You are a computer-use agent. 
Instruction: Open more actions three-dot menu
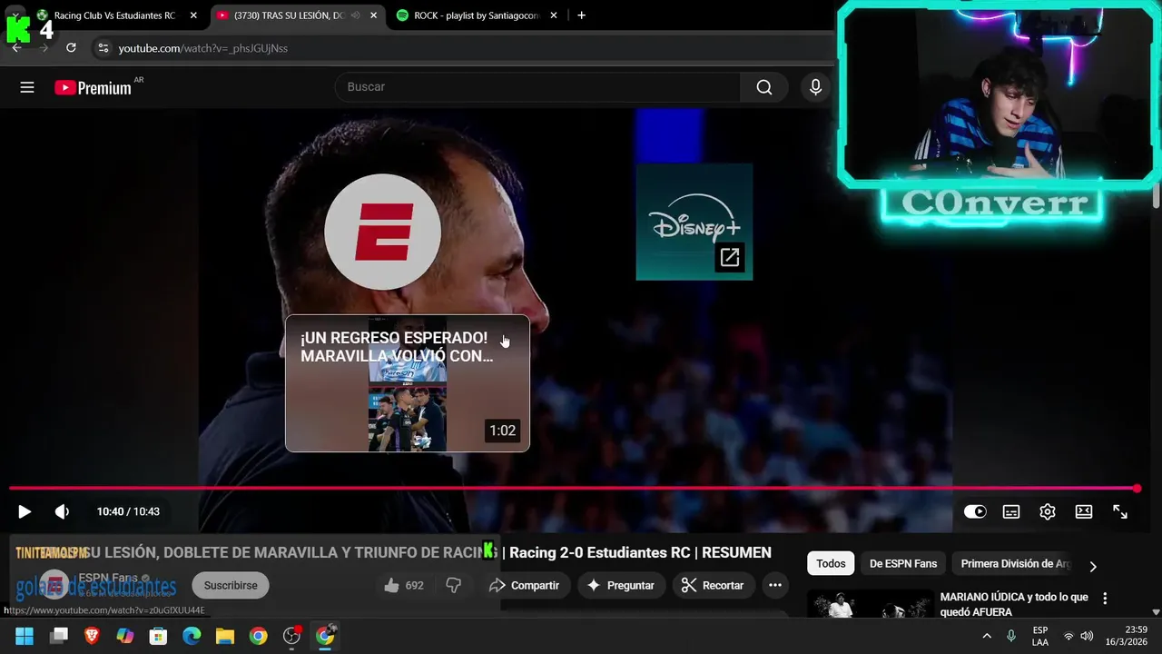point(775,586)
